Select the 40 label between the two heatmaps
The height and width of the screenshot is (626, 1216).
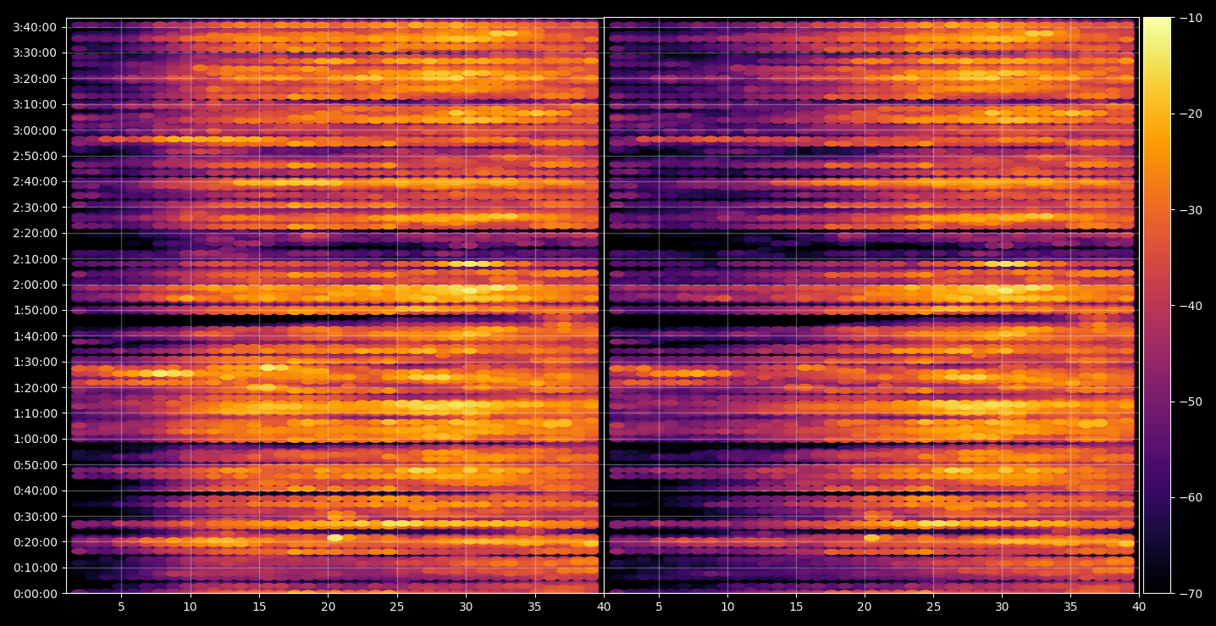(604, 607)
